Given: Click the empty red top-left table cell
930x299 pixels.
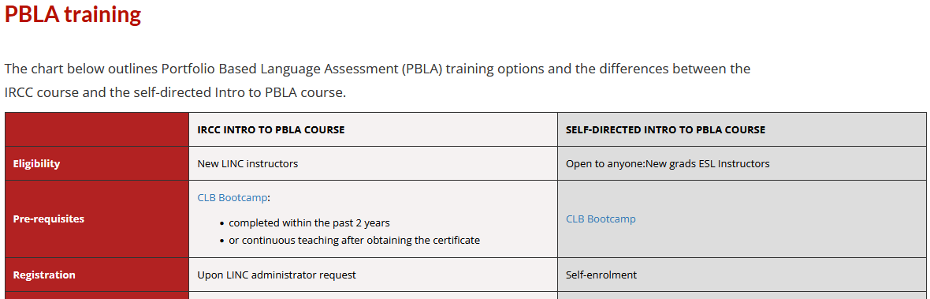Looking at the screenshot, I should pos(97,129).
